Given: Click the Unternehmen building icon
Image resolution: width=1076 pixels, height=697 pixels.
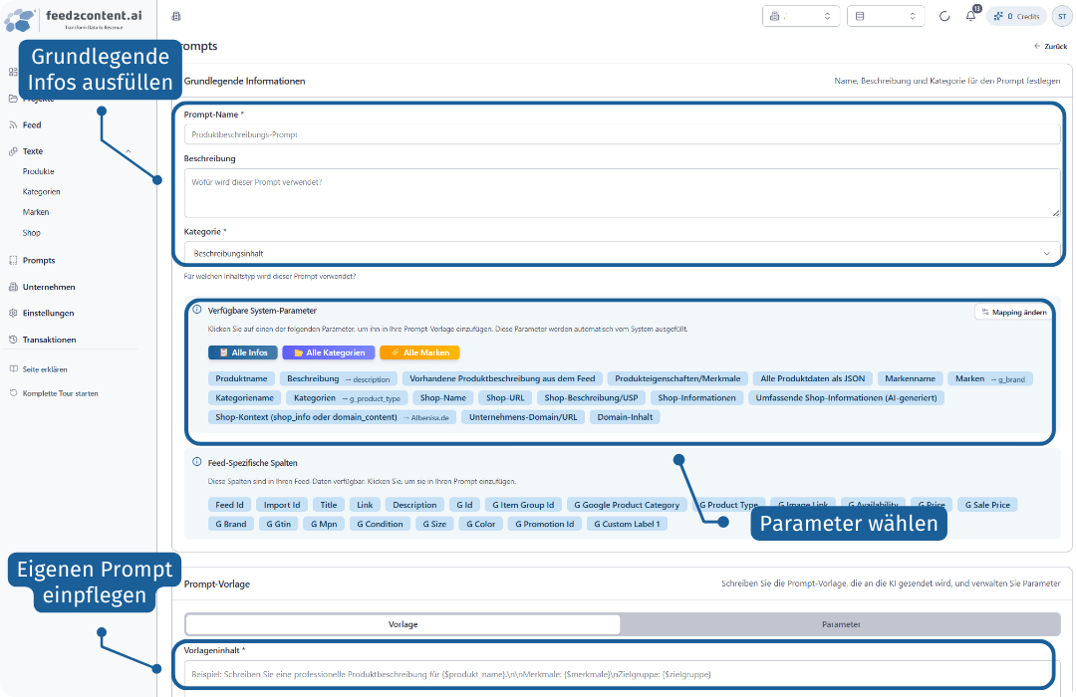Looking at the screenshot, I should pyautogui.click(x=13, y=287).
